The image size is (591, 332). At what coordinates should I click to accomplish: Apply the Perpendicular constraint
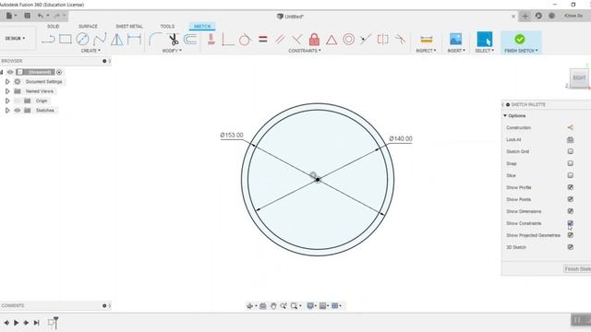click(x=296, y=39)
